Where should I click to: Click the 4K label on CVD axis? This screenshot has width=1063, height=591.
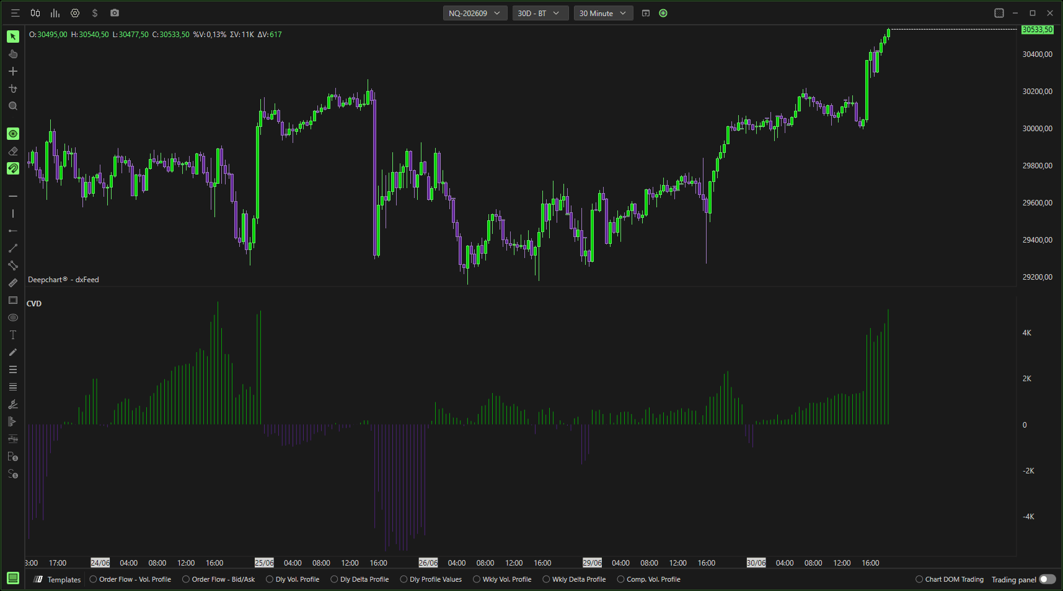coord(1027,333)
